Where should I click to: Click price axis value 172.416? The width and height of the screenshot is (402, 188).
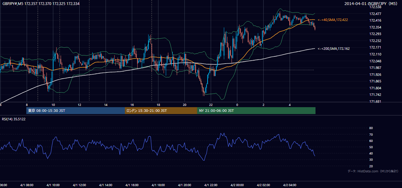tap(375, 20)
